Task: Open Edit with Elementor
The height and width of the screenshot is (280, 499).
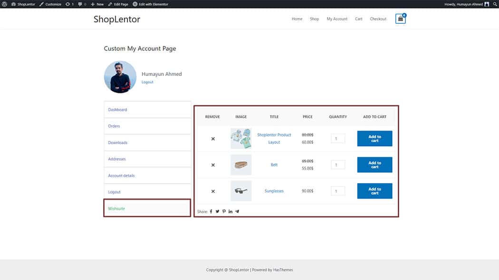Action: pyautogui.click(x=150, y=4)
